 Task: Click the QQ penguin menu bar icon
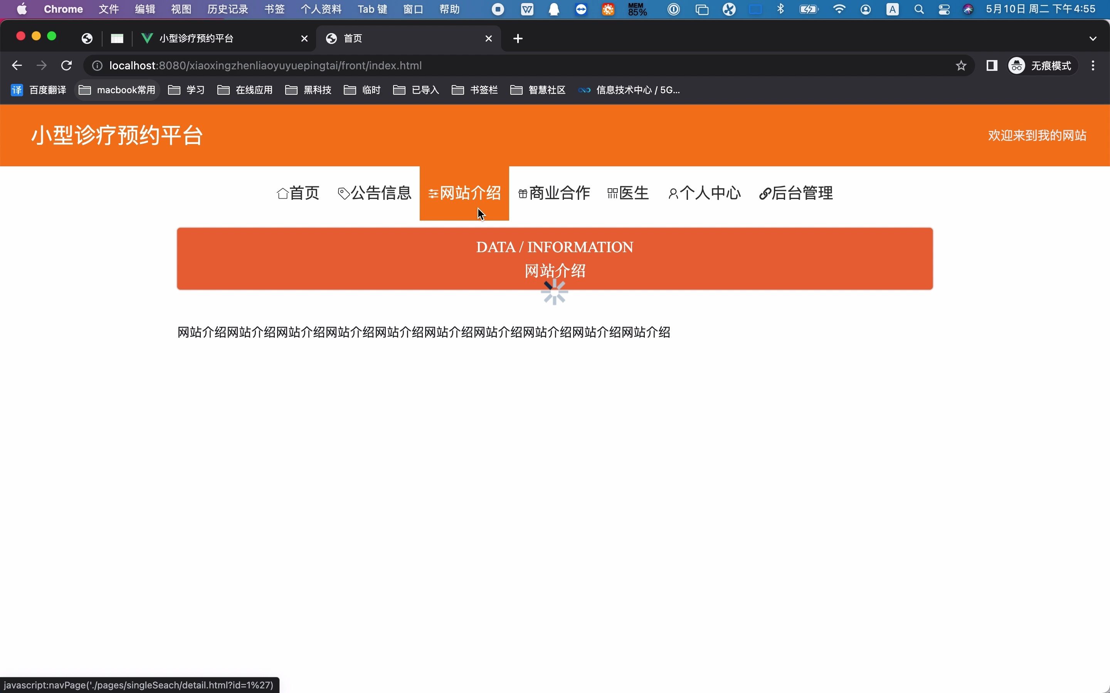coord(554,9)
